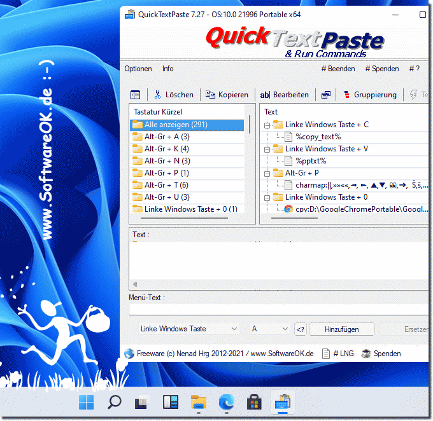Open the Windows Start menu
This screenshot has width=433, height=421.
(x=86, y=403)
